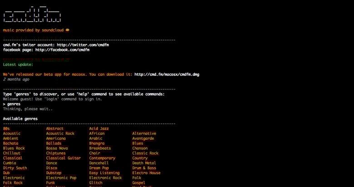
Task: Select the Abstract genre
Action: tap(55, 128)
